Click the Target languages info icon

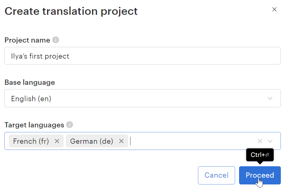pos(70,125)
